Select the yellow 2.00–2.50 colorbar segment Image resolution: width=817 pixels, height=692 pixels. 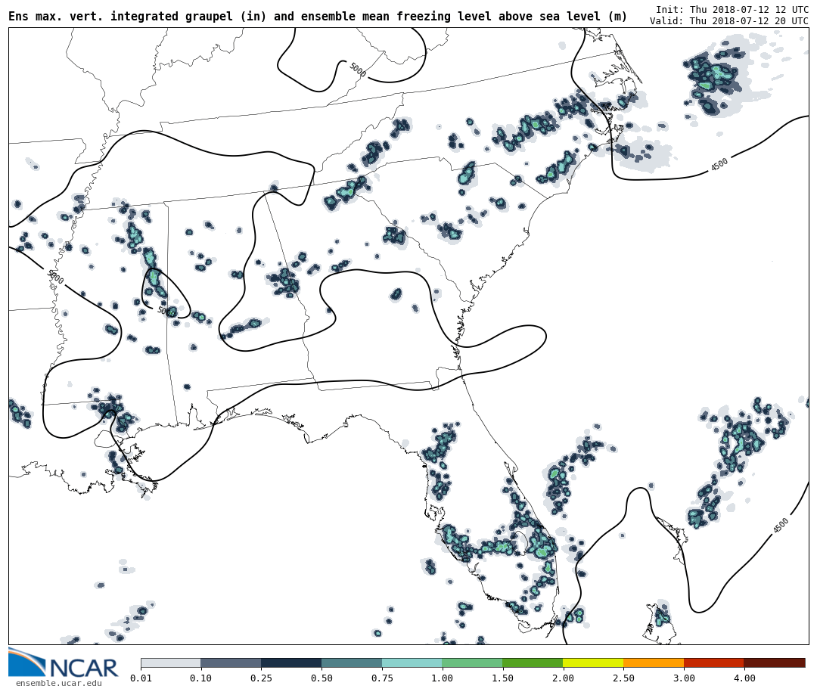click(x=593, y=663)
